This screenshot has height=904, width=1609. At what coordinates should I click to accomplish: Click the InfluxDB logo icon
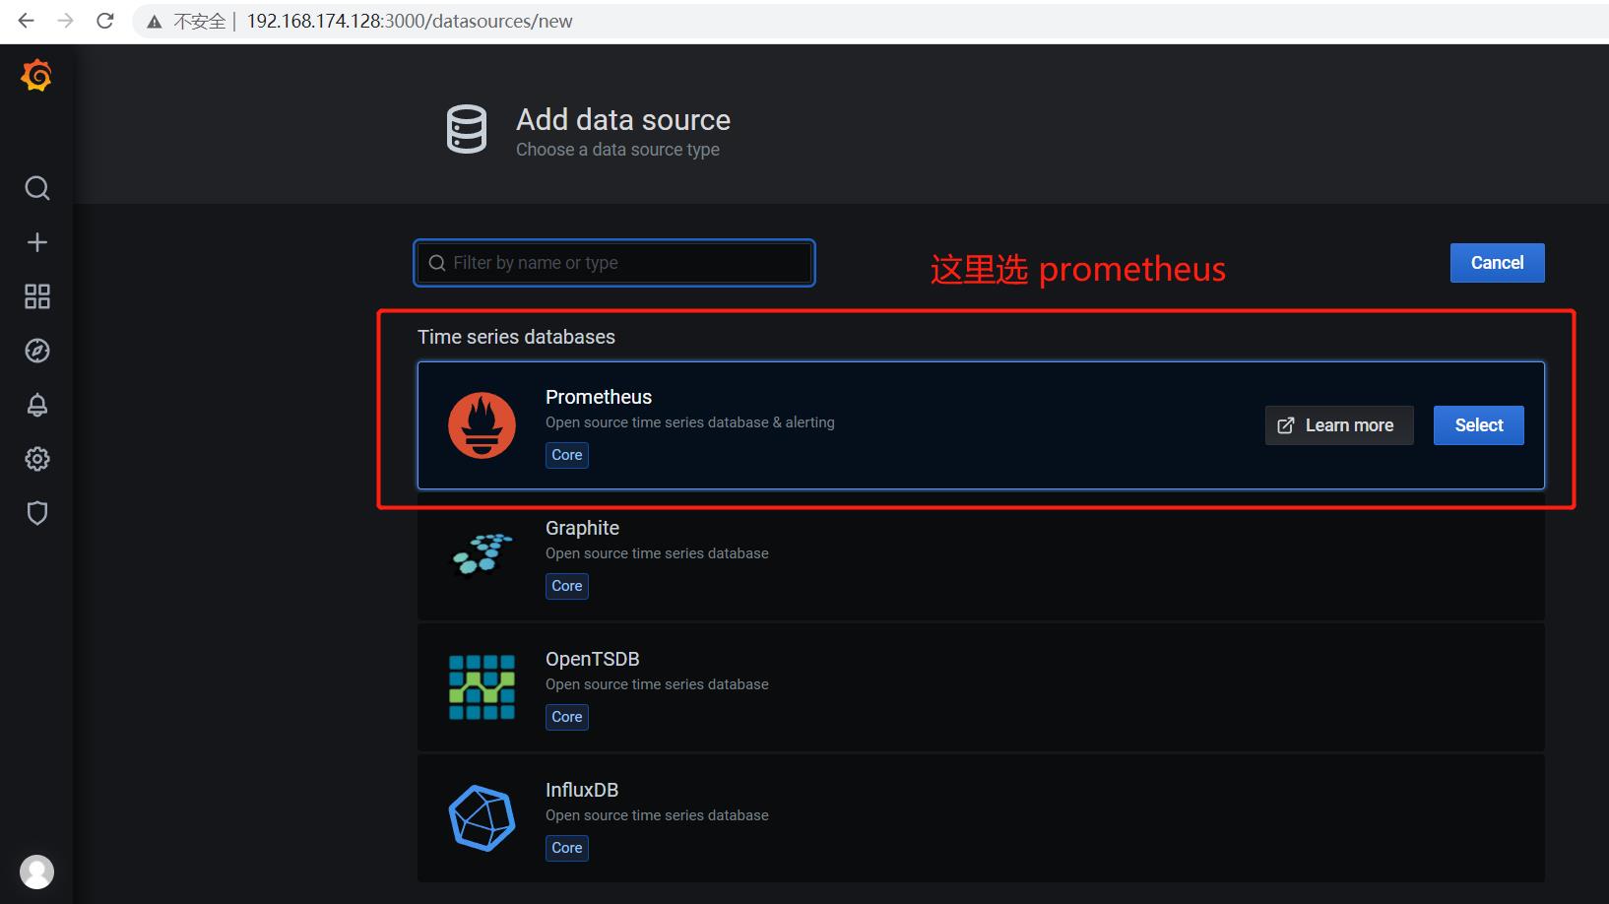482,818
